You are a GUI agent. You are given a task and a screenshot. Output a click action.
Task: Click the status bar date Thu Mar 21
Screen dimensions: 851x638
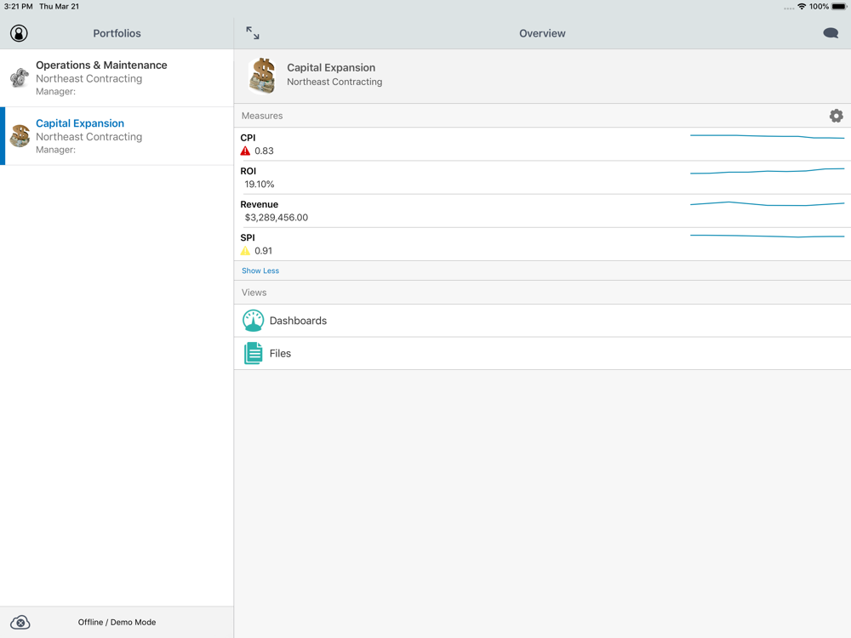(x=60, y=7)
